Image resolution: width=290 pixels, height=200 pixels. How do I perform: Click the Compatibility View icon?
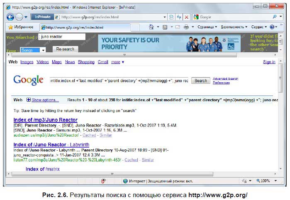point(171,17)
